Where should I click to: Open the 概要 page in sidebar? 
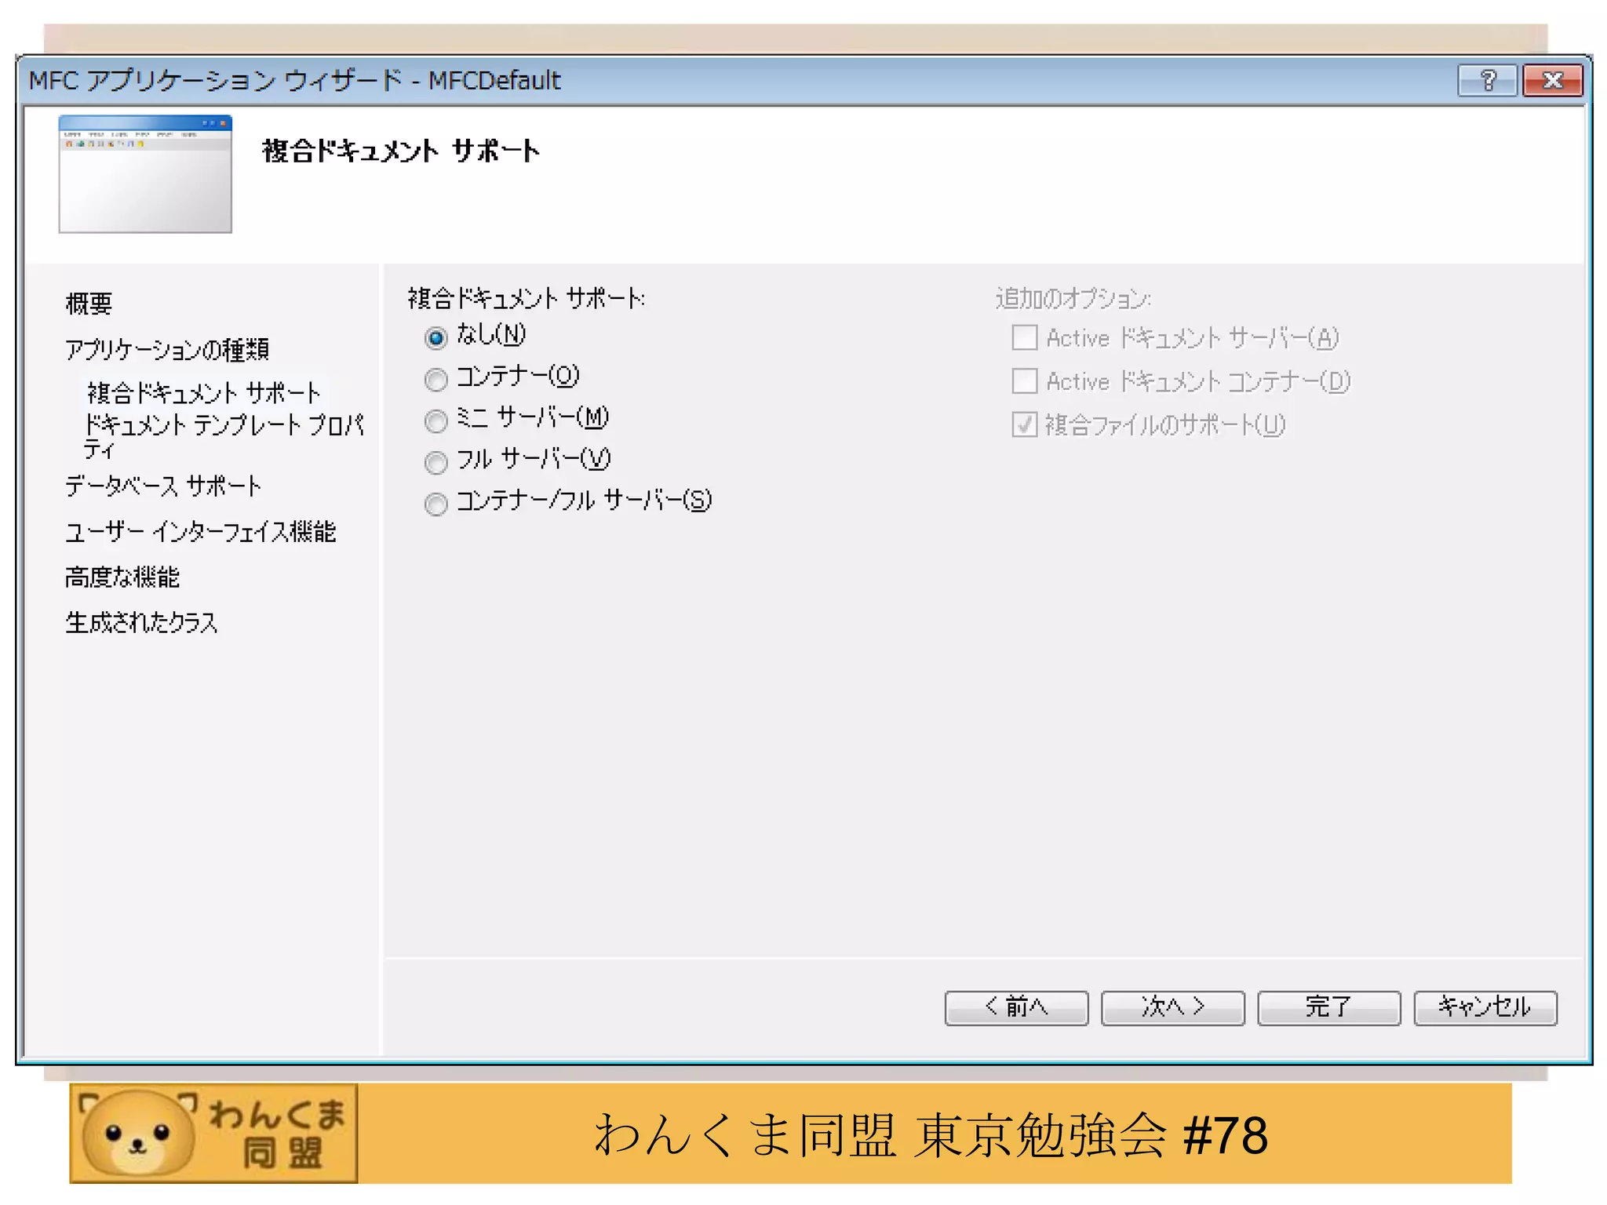tap(89, 304)
